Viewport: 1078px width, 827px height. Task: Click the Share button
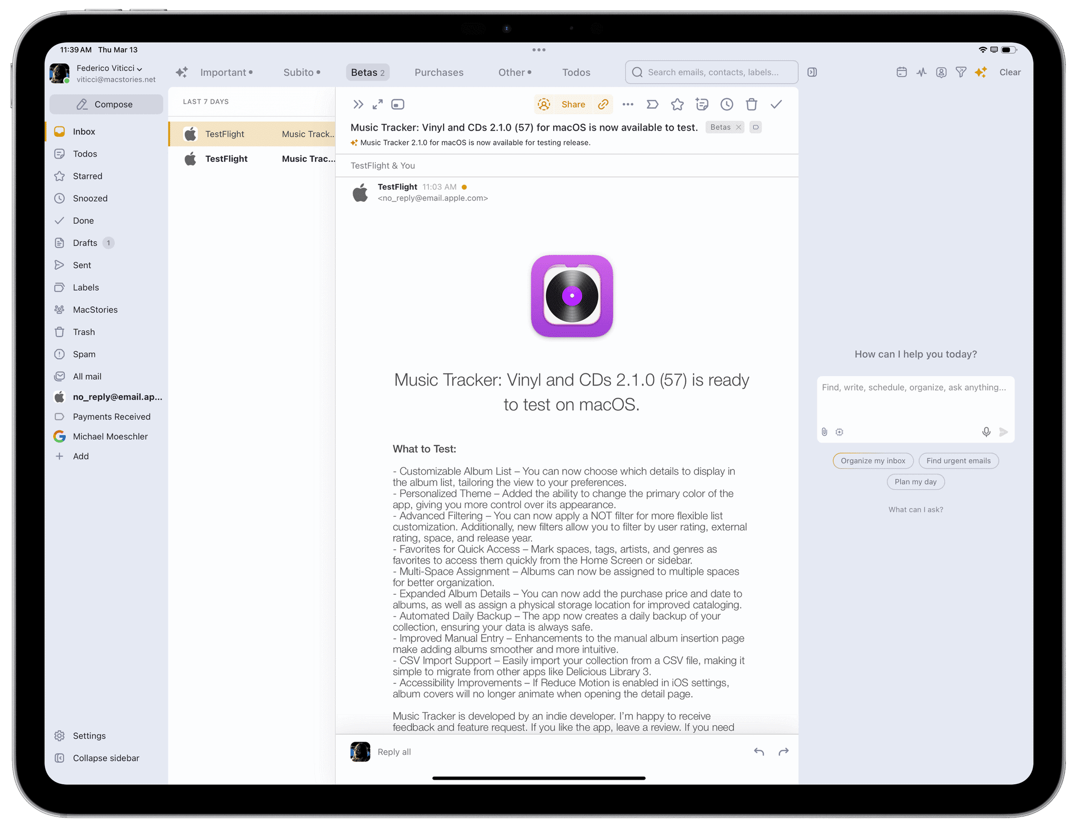[x=573, y=104]
